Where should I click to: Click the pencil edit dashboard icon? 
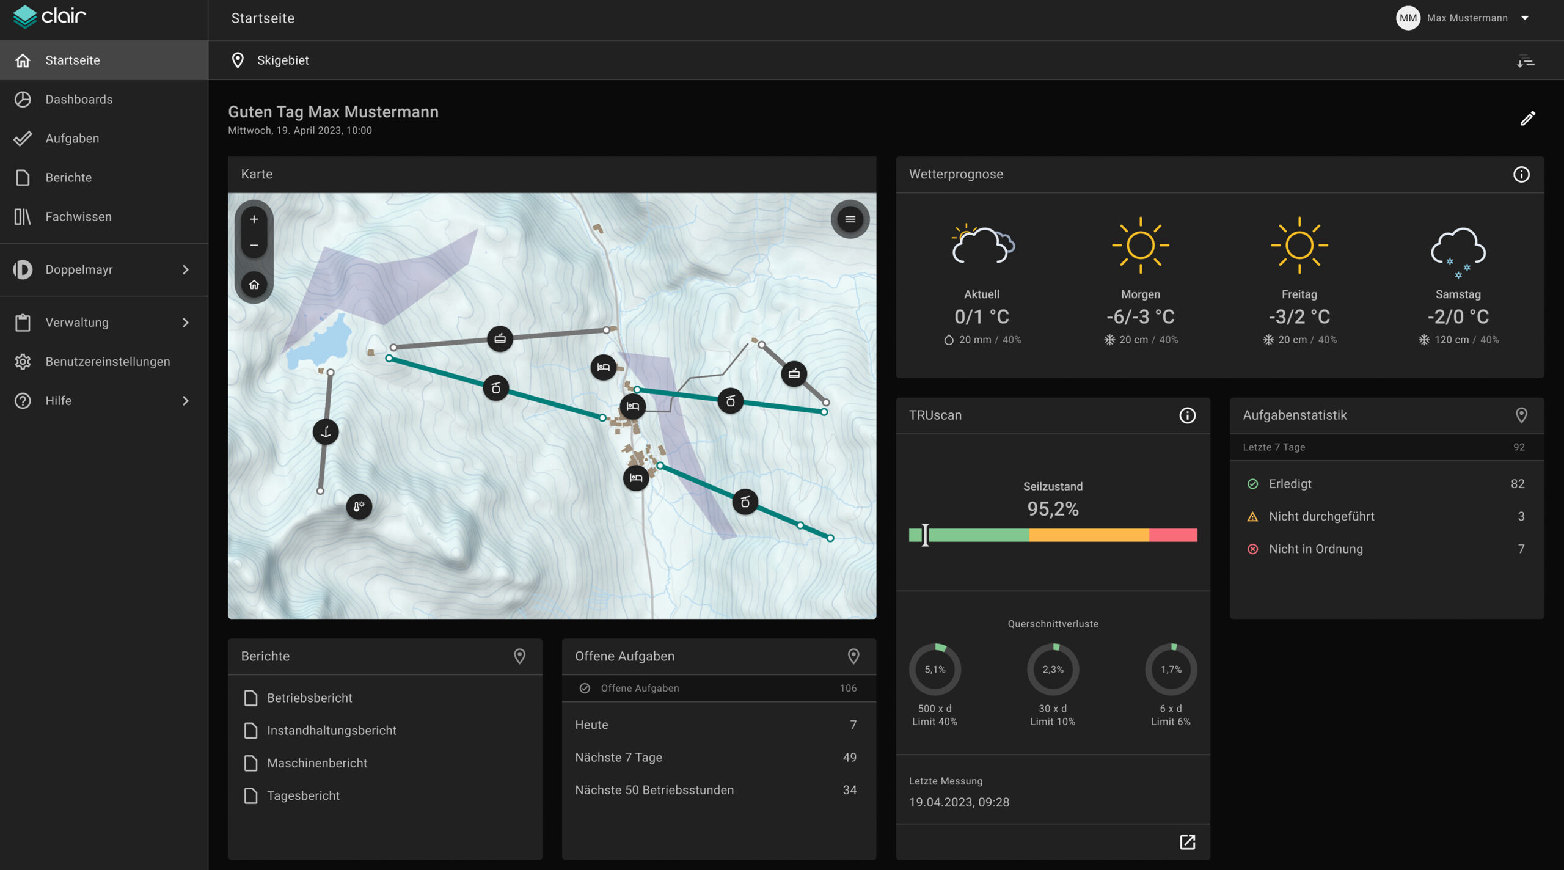click(1527, 119)
